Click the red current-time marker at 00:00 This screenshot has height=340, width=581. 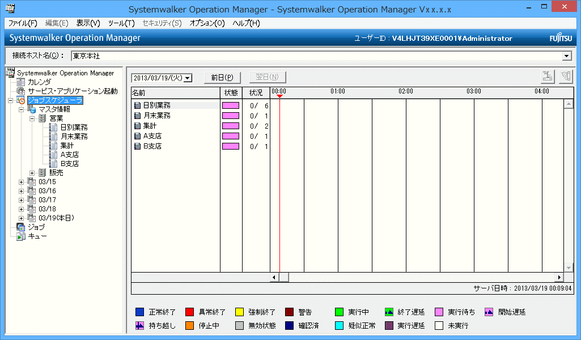click(x=280, y=96)
